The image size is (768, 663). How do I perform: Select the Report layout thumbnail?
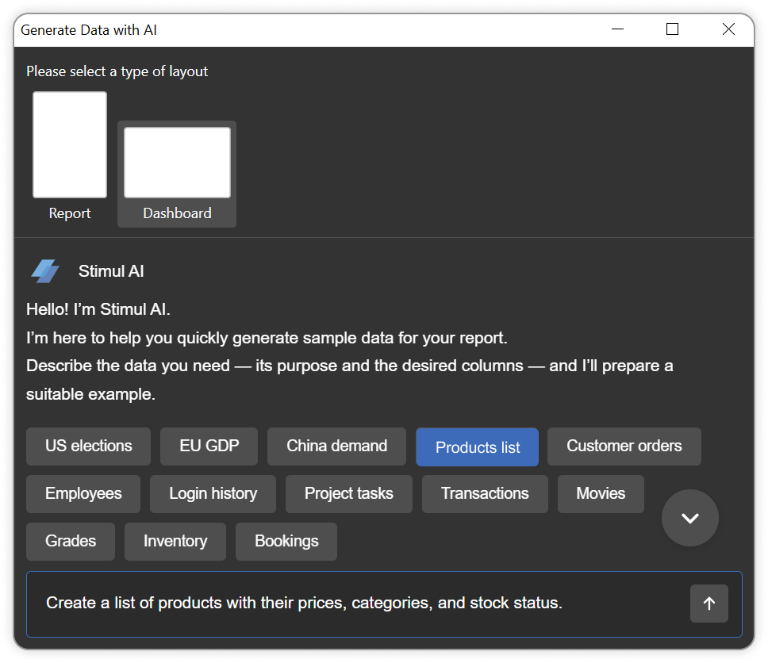70,145
